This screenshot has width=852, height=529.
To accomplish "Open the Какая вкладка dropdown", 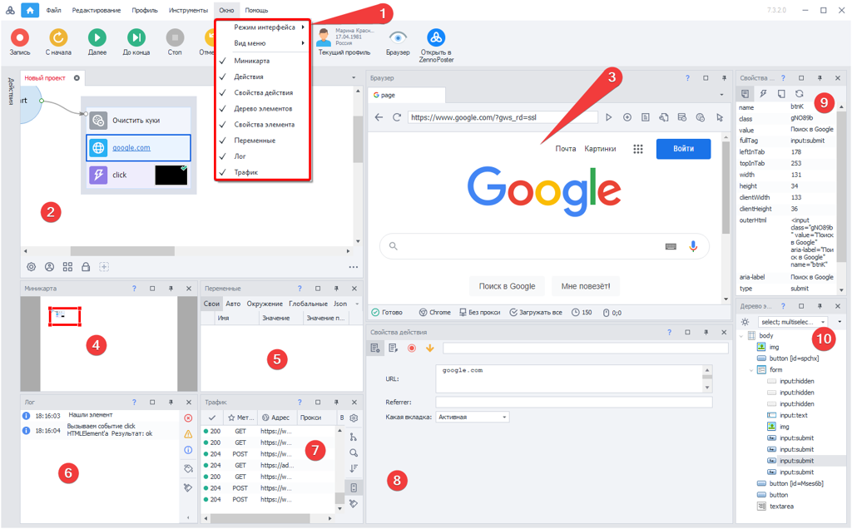I will coord(473,417).
